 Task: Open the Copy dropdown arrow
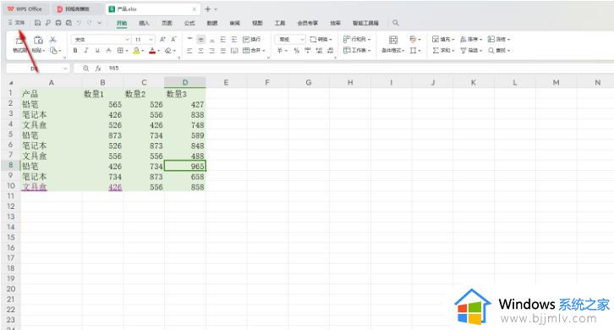(x=60, y=51)
